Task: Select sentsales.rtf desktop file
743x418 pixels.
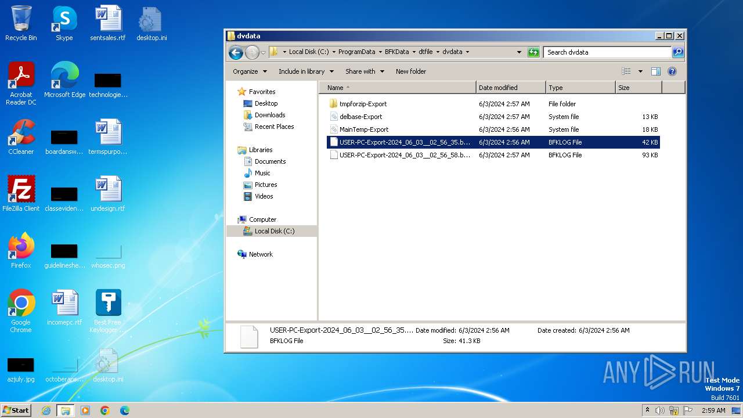Action: (108, 23)
